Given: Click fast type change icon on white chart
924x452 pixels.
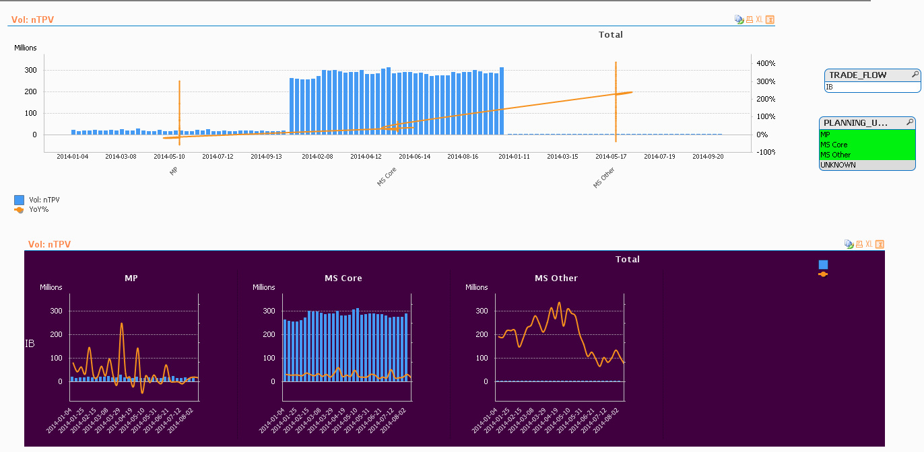Looking at the screenshot, I should [x=770, y=20].
